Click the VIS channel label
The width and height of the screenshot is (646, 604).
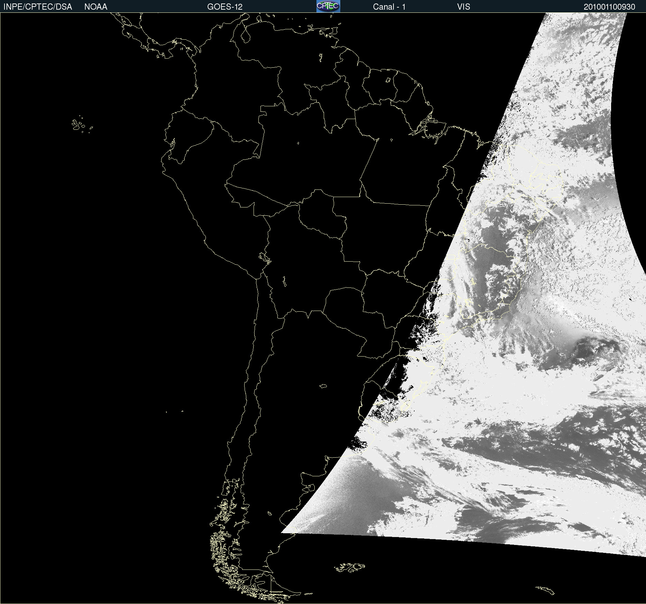(464, 7)
